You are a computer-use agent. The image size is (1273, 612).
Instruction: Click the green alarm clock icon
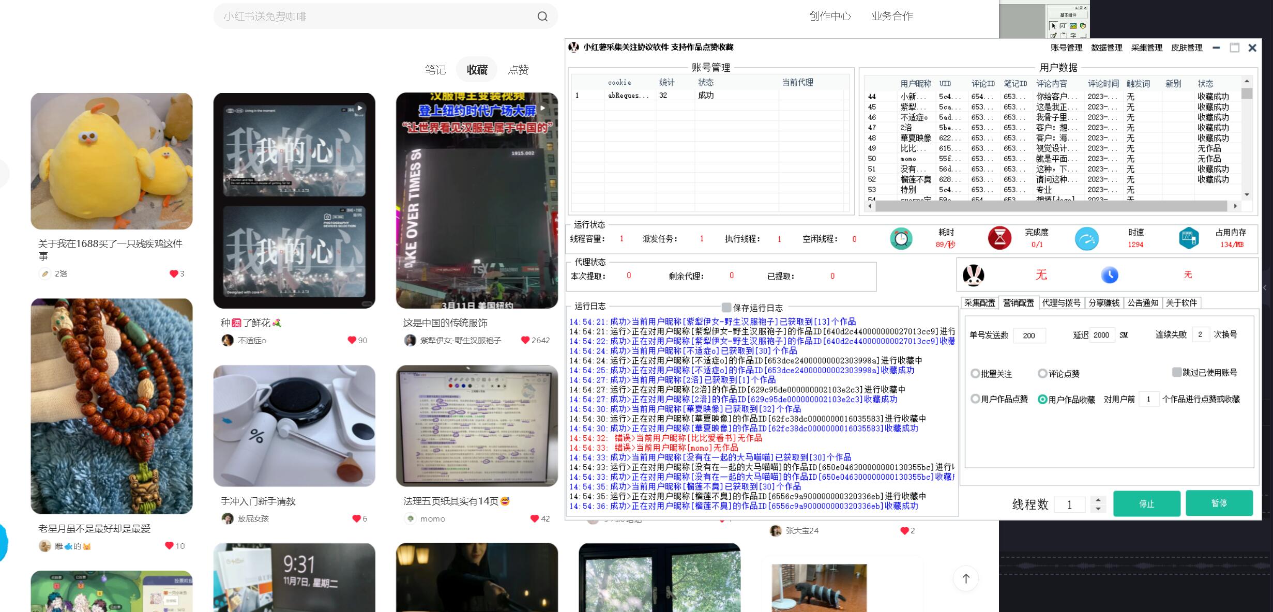(x=901, y=239)
